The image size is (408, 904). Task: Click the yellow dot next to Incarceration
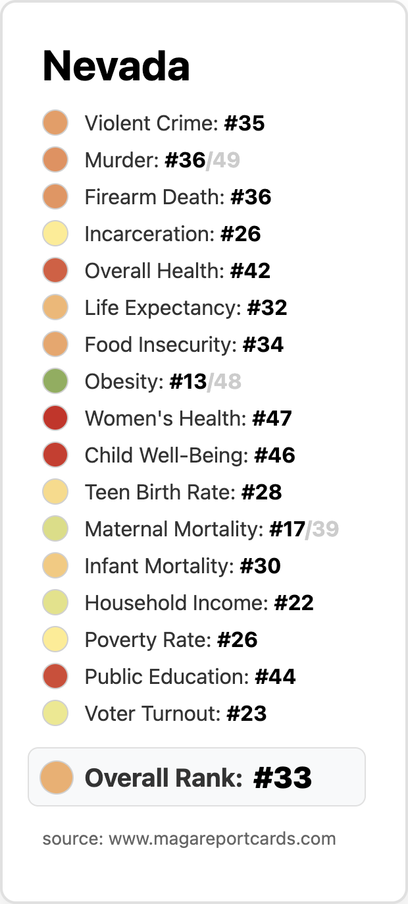click(55, 234)
